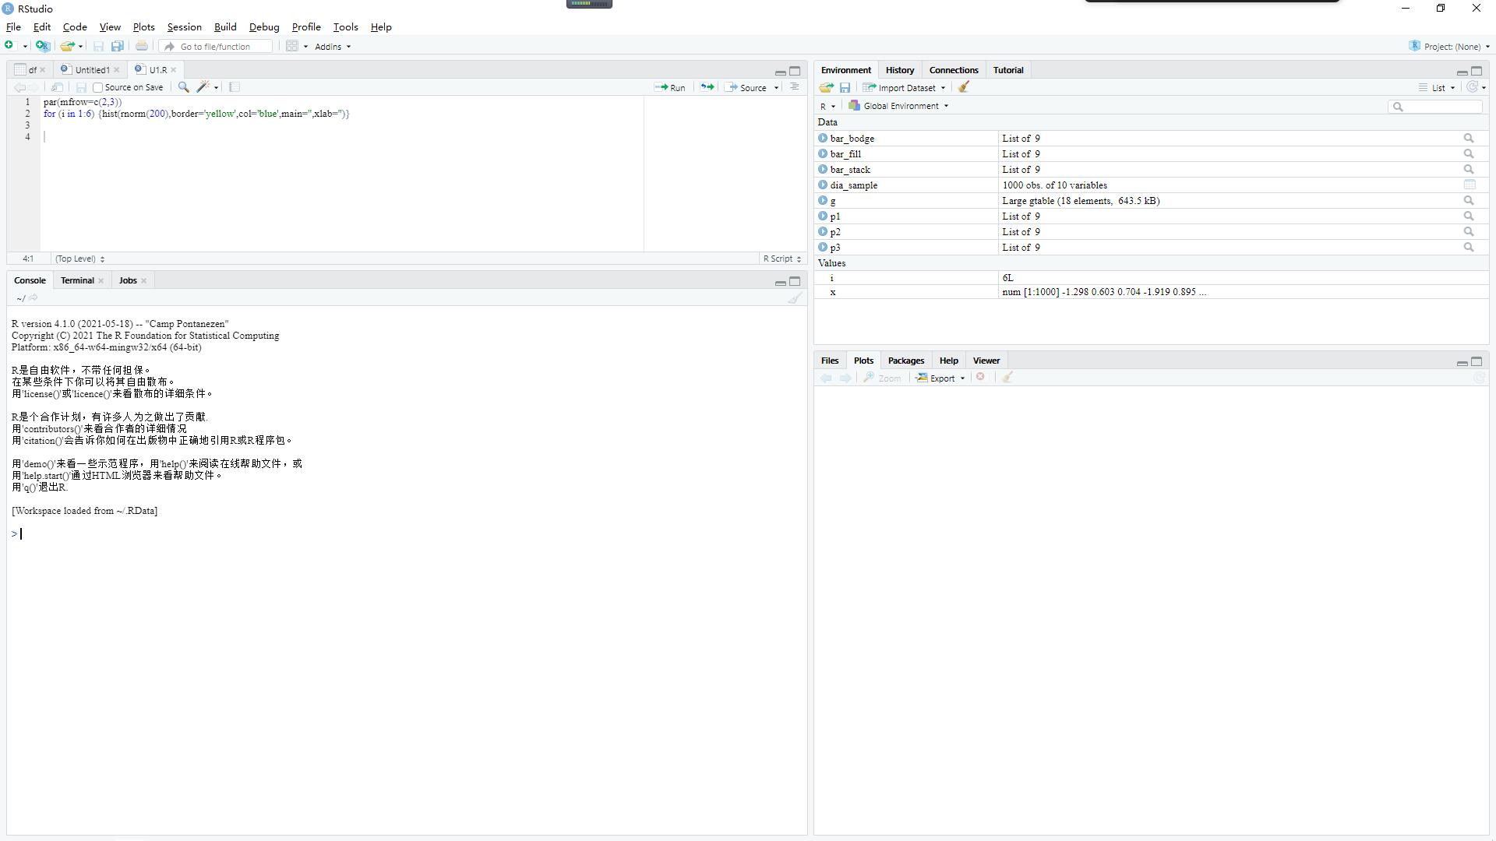This screenshot has width=1496, height=841.
Task: Close the U1.R tab
Action: tap(173, 70)
